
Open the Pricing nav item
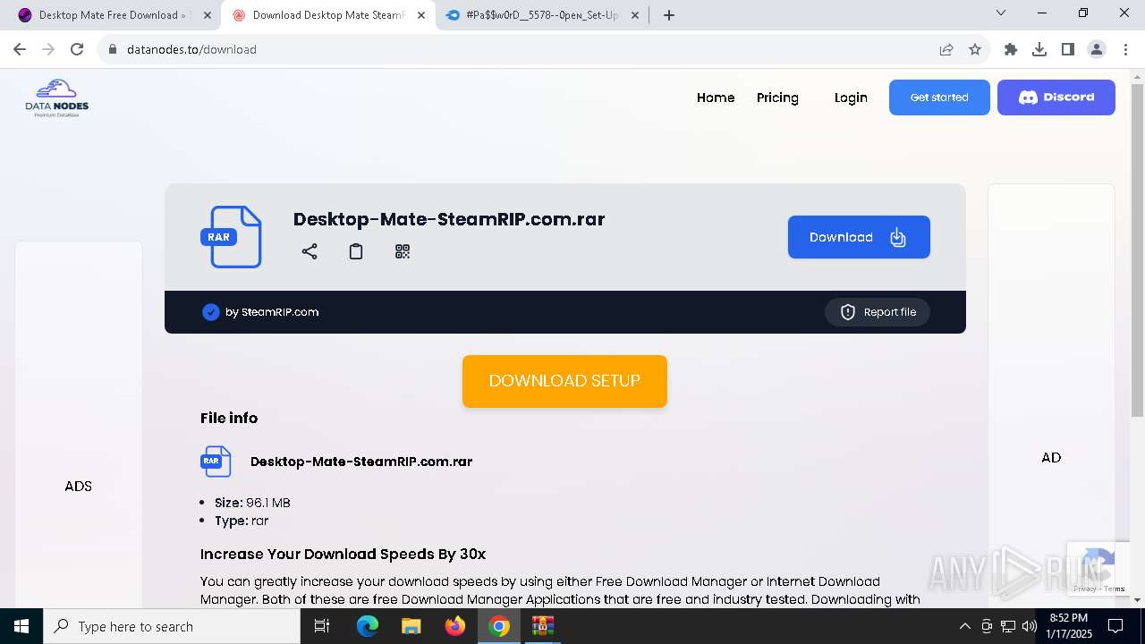click(777, 97)
